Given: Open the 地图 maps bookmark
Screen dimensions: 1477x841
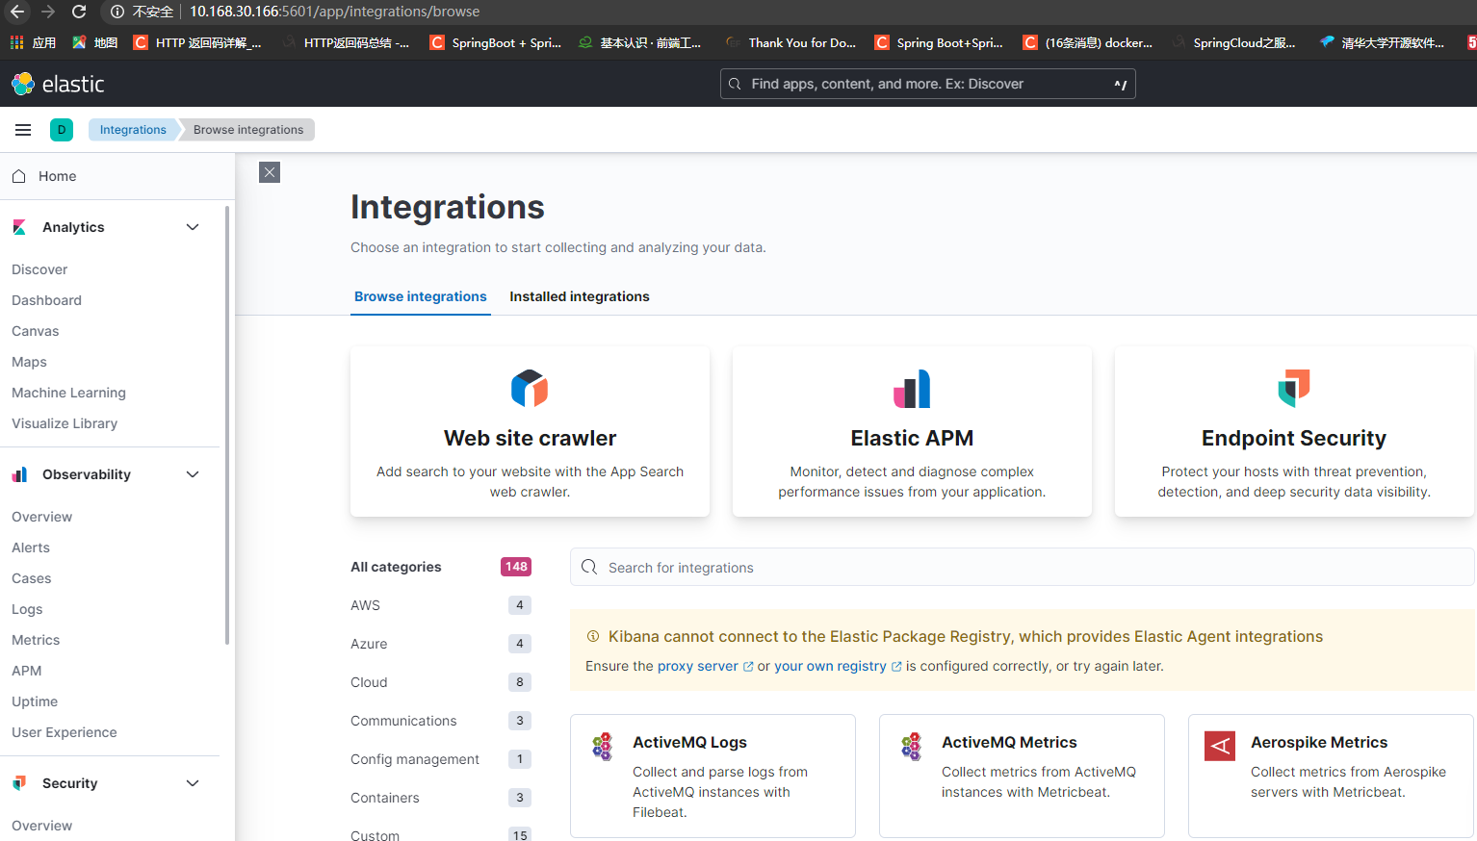Looking at the screenshot, I should (95, 42).
